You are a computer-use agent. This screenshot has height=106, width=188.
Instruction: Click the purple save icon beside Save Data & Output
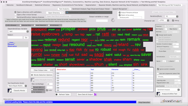coord(95,95)
